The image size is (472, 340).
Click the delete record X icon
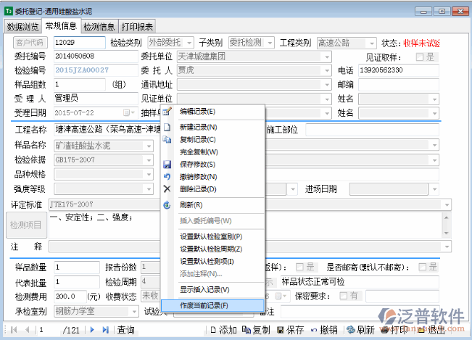167,189
